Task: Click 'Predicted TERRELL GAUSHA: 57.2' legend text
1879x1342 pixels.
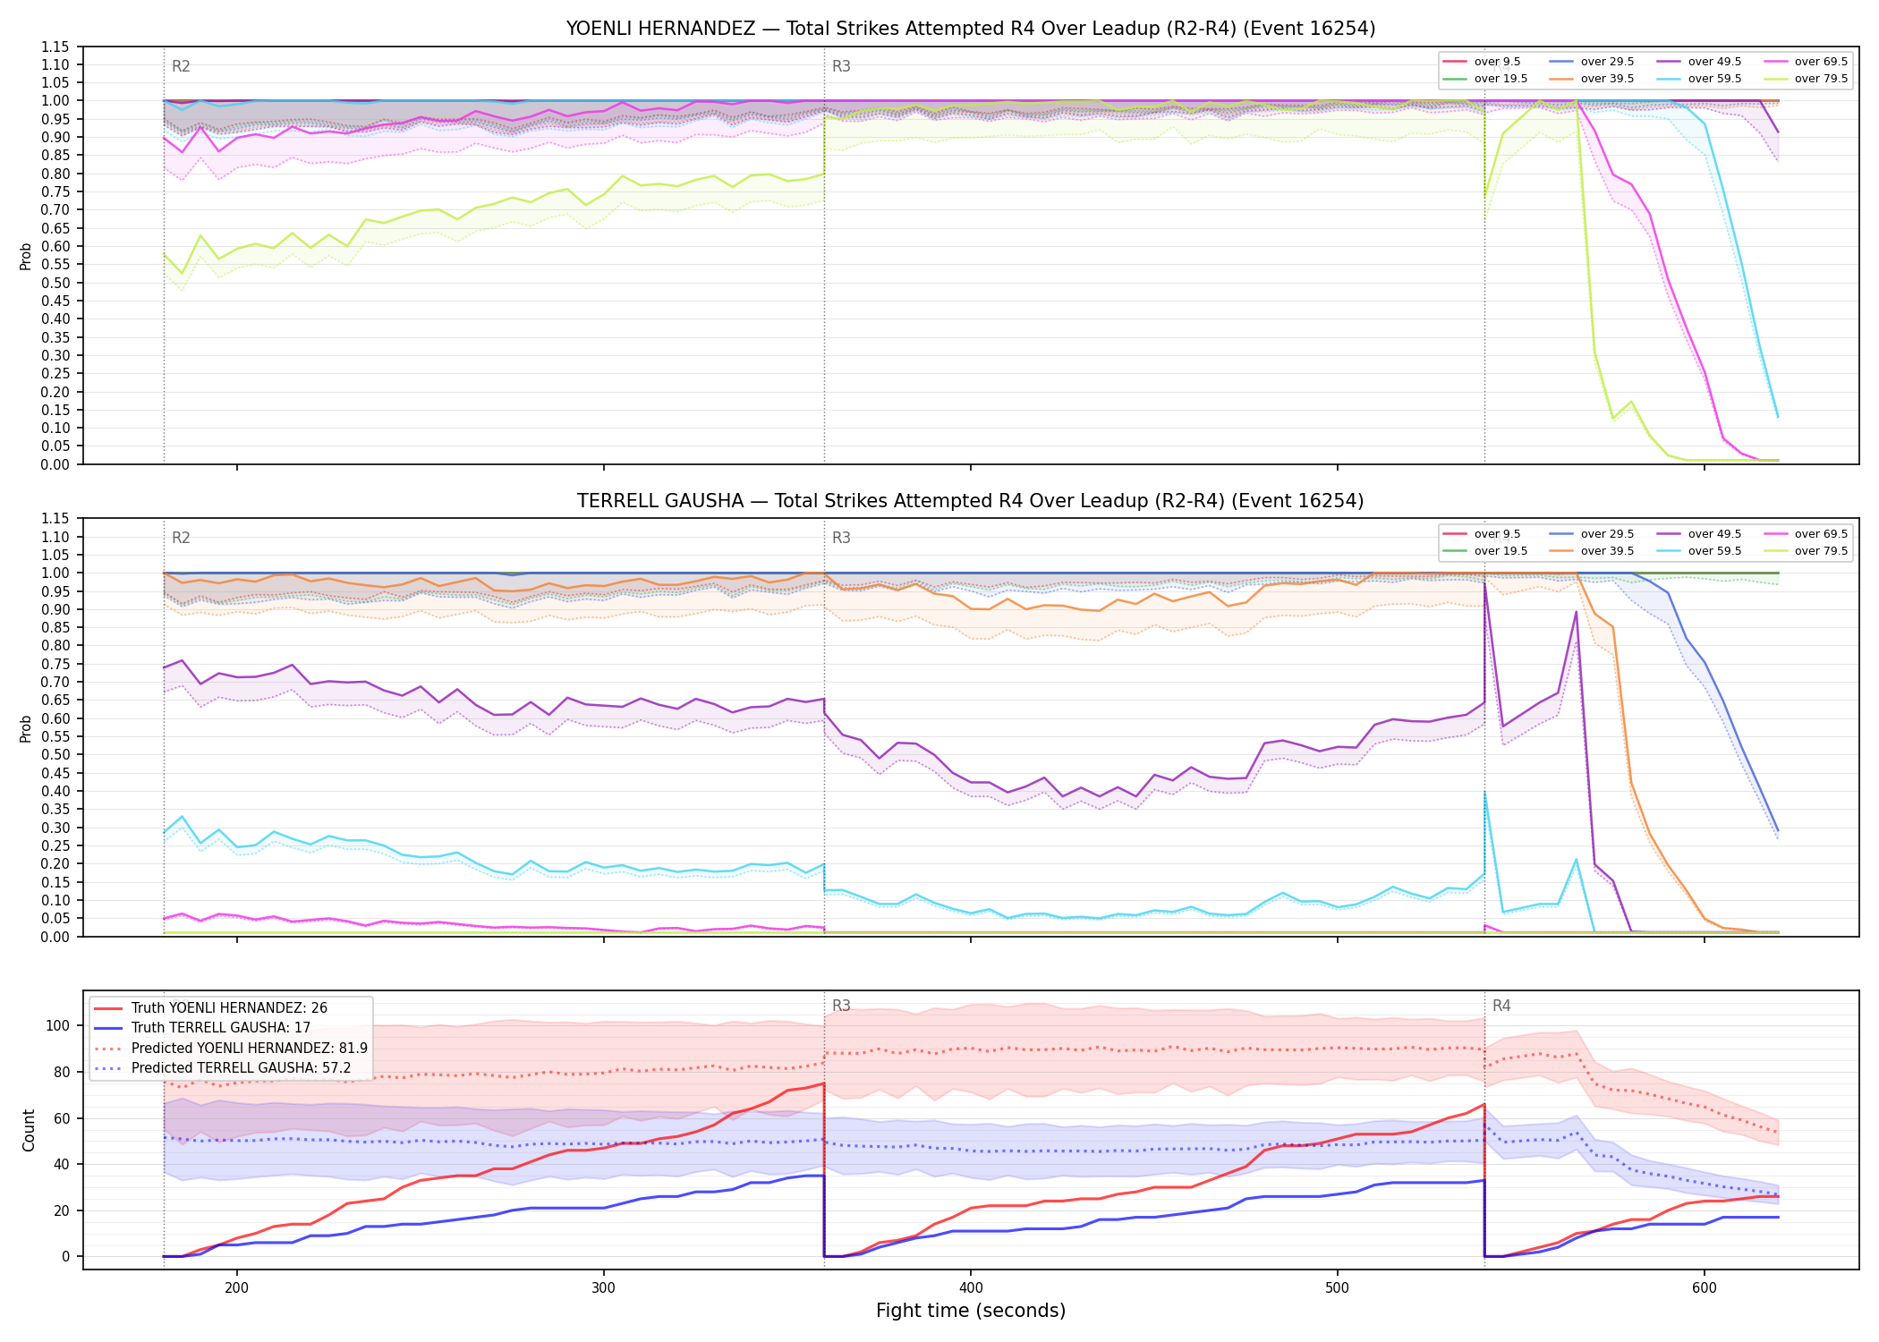Action: point(242,1068)
